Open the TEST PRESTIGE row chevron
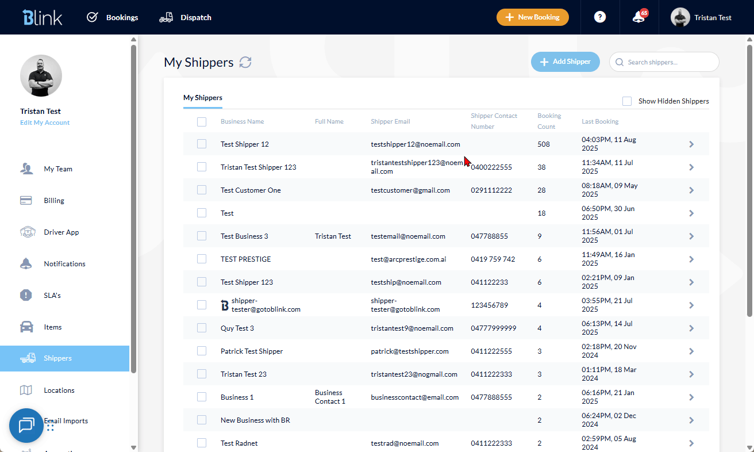 691,259
